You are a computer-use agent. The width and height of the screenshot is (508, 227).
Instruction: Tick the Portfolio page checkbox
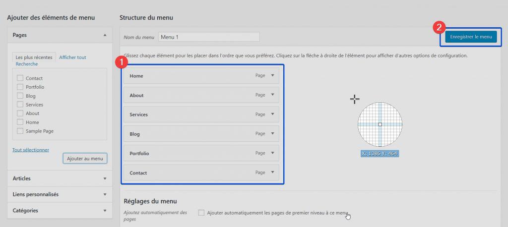20,87
